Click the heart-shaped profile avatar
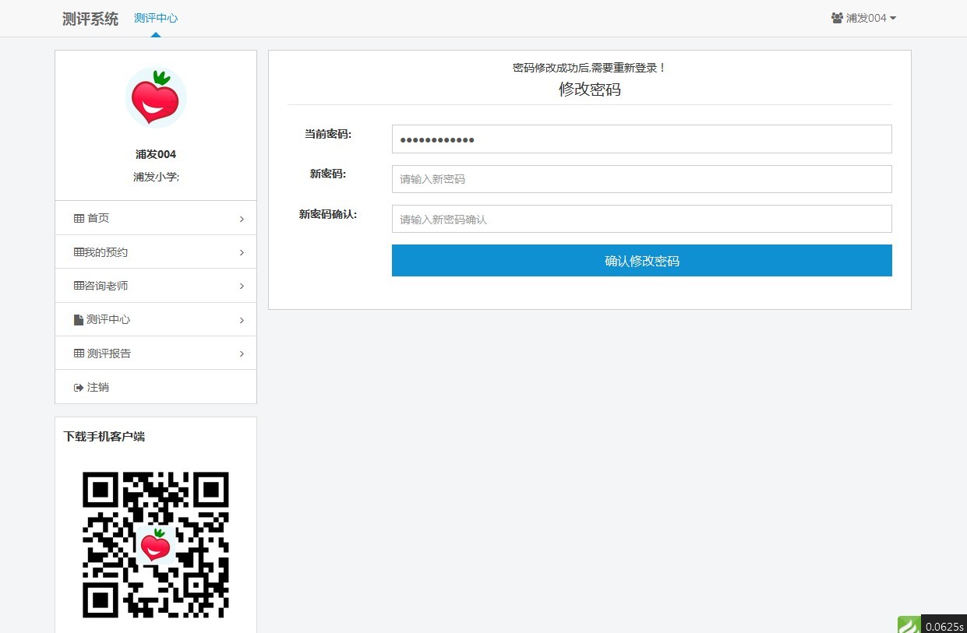The image size is (967, 633). [x=156, y=97]
